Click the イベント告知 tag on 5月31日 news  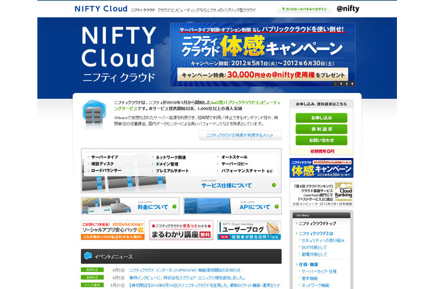pos(92,285)
